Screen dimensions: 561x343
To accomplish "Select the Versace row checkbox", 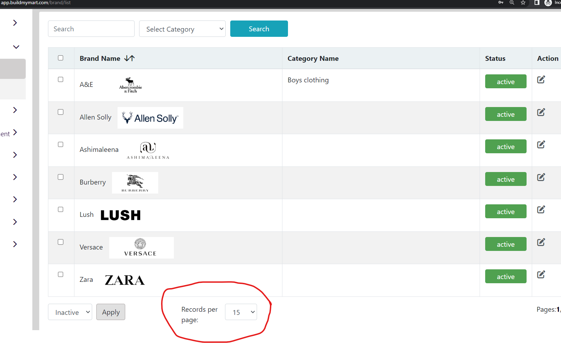I will (x=61, y=242).
